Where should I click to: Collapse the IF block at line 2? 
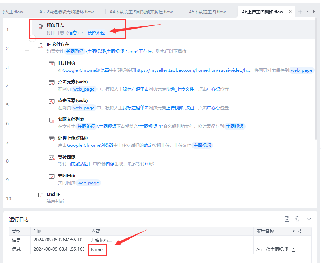tap(27, 48)
